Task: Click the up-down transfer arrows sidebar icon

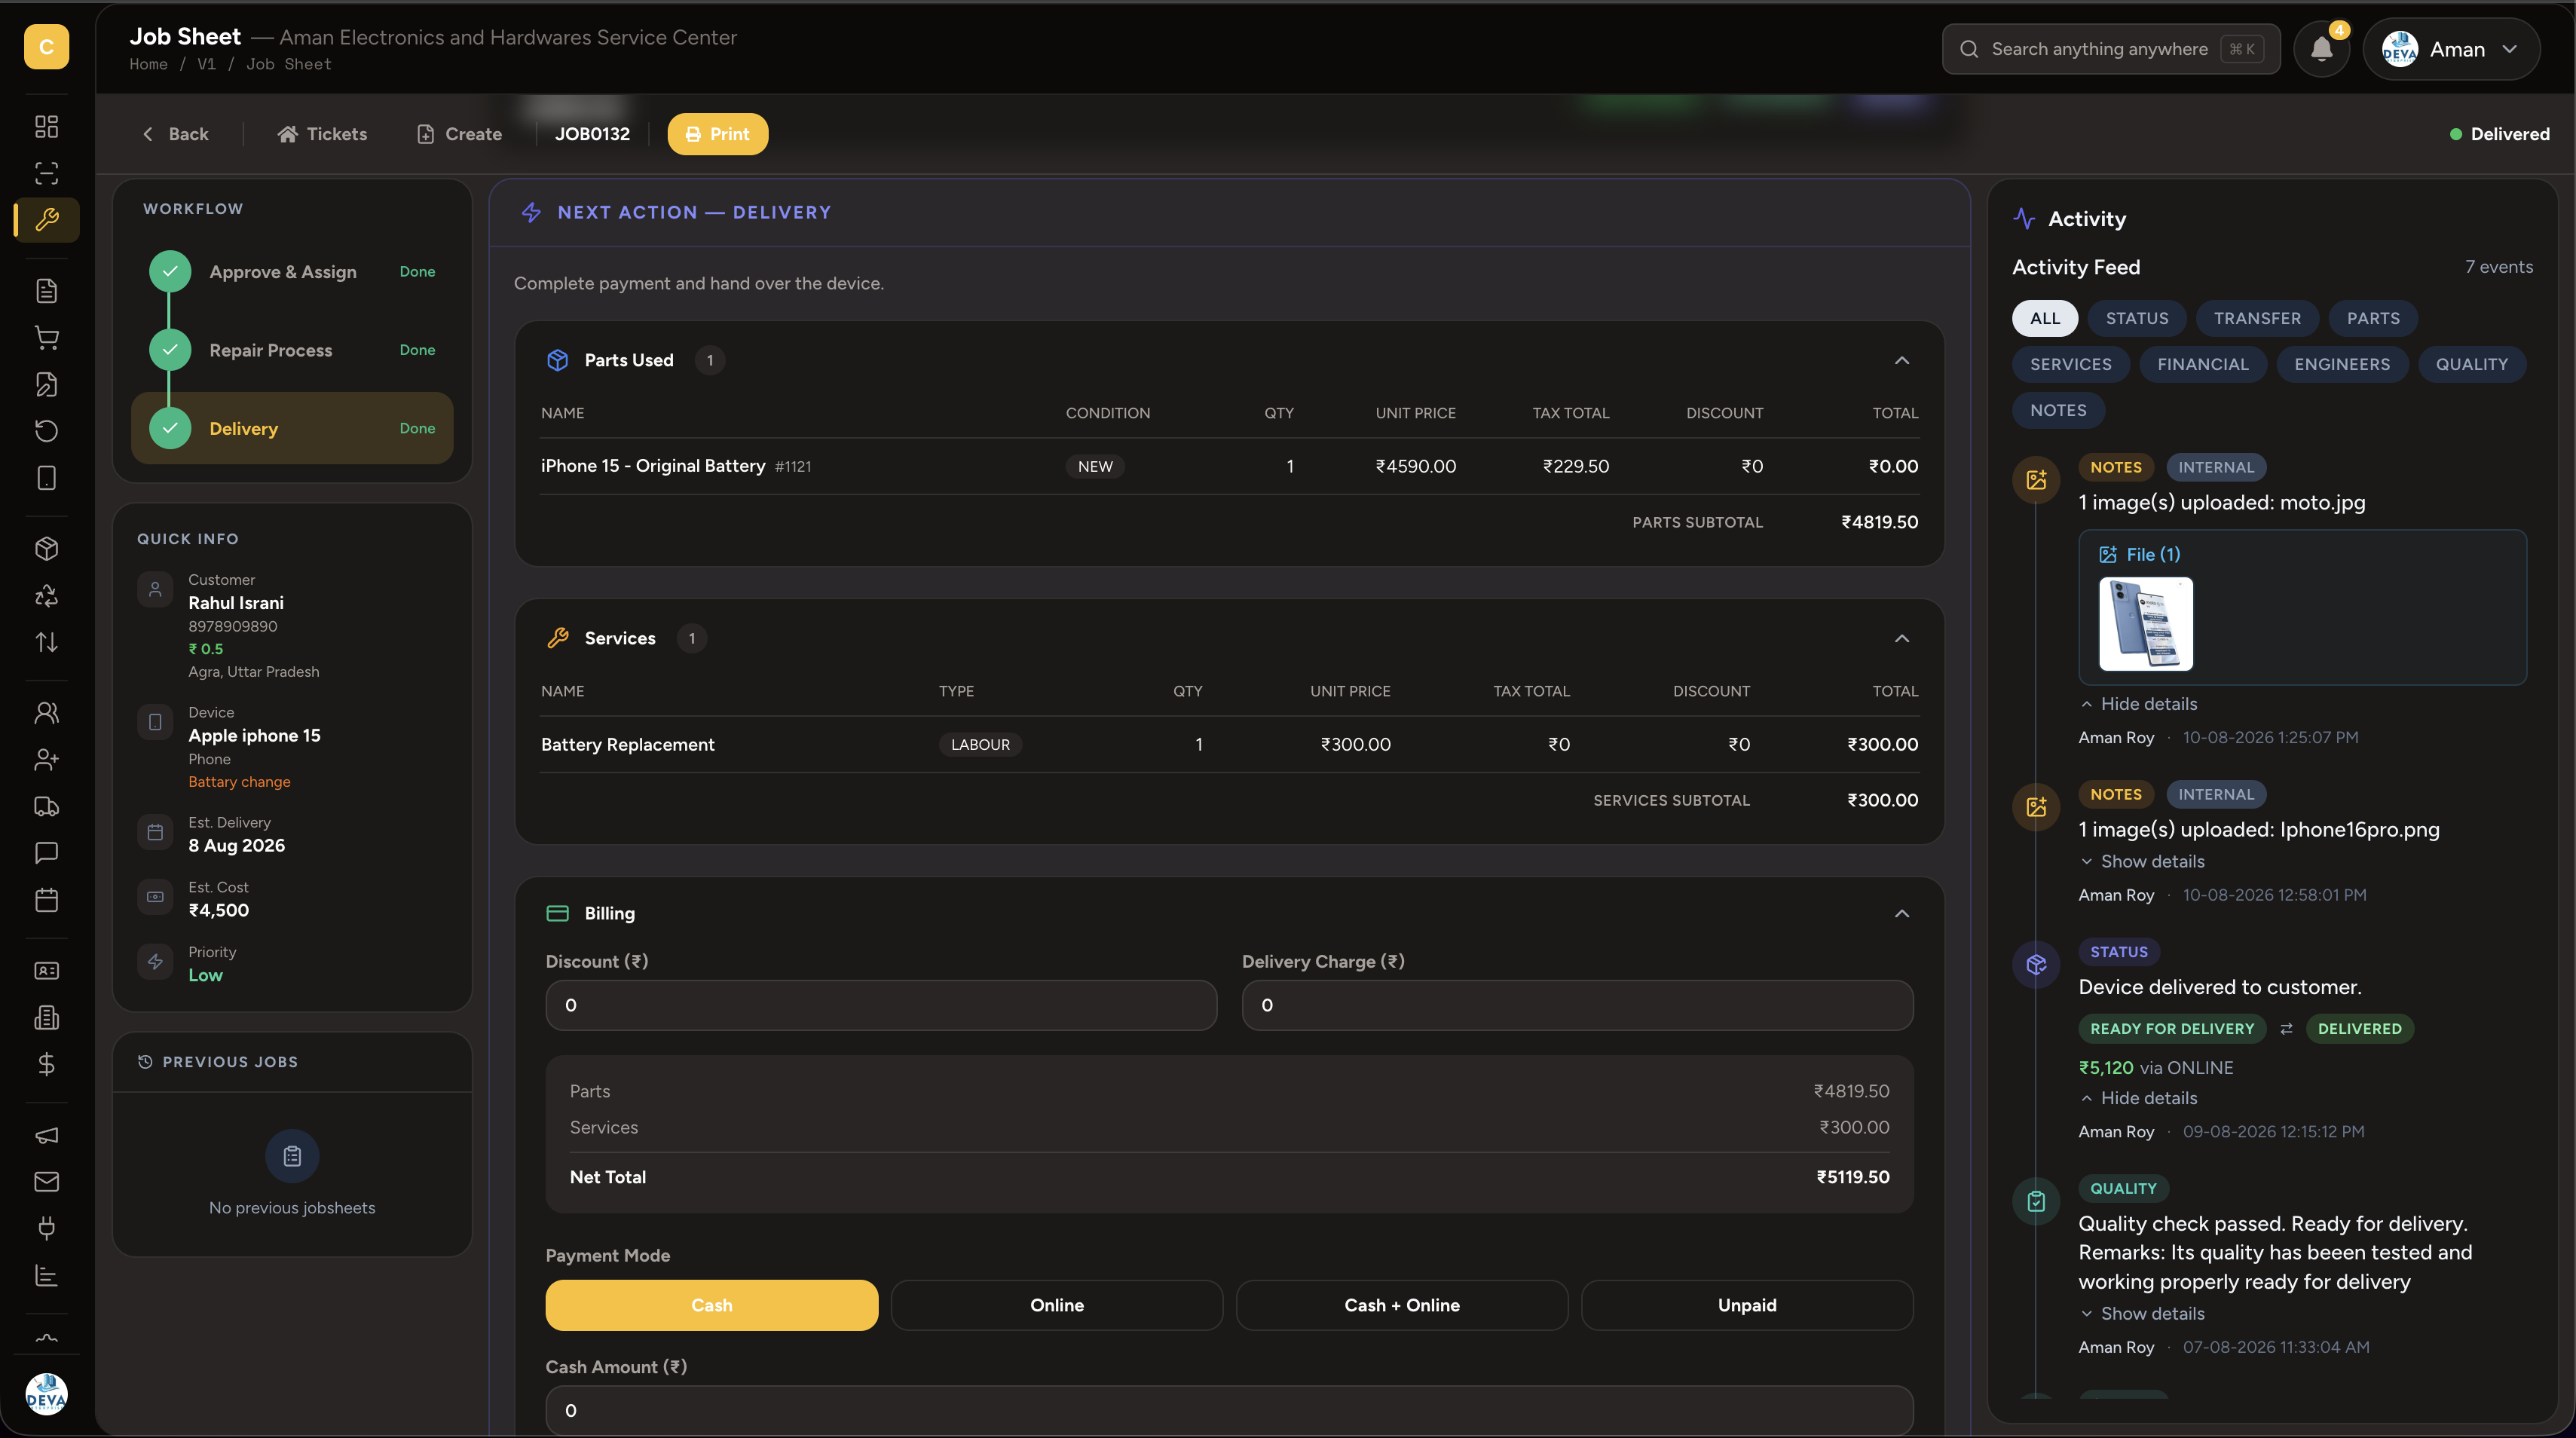Action: (x=46, y=642)
